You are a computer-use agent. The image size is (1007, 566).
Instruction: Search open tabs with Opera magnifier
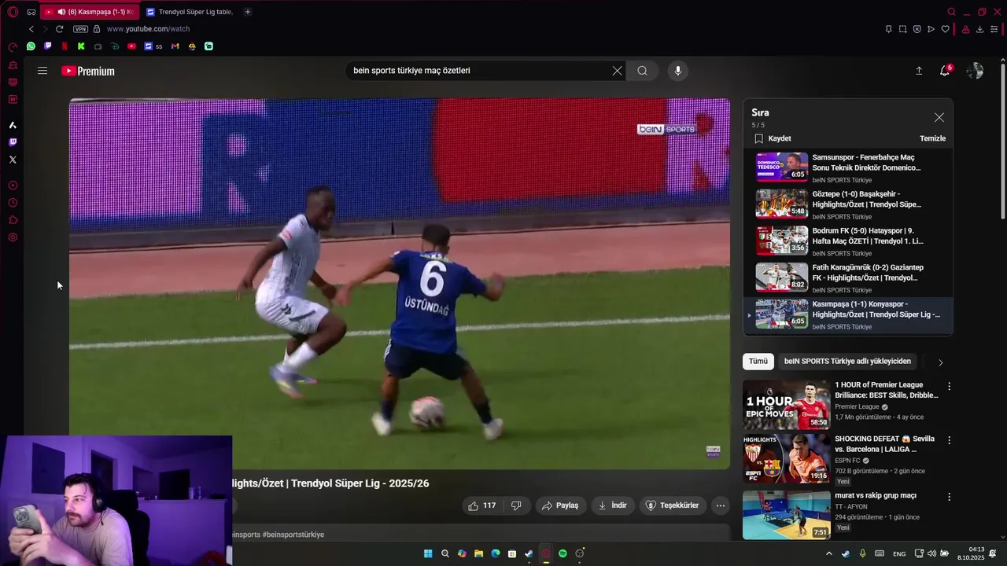point(952,12)
